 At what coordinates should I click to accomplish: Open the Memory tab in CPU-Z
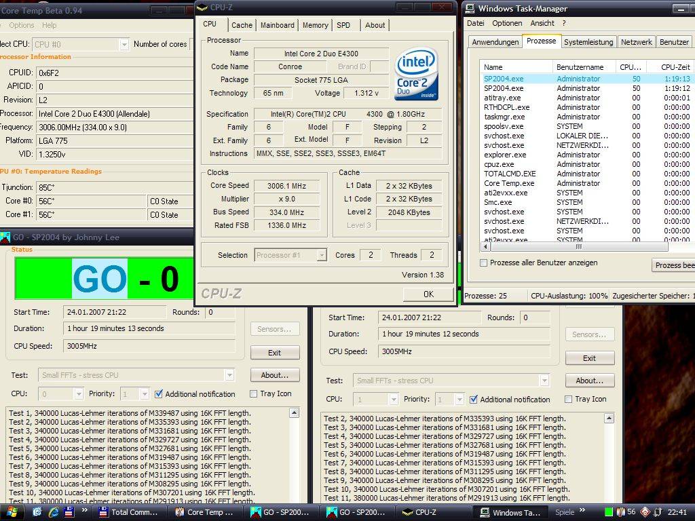pos(315,25)
